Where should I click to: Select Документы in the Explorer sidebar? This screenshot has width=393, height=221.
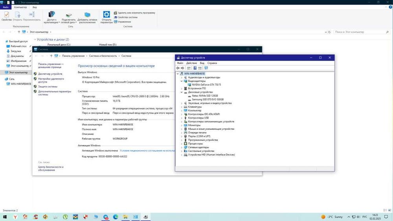(17, 56)
